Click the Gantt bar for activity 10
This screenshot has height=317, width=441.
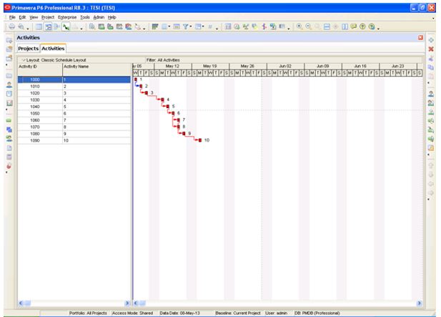tap(199, 140)
